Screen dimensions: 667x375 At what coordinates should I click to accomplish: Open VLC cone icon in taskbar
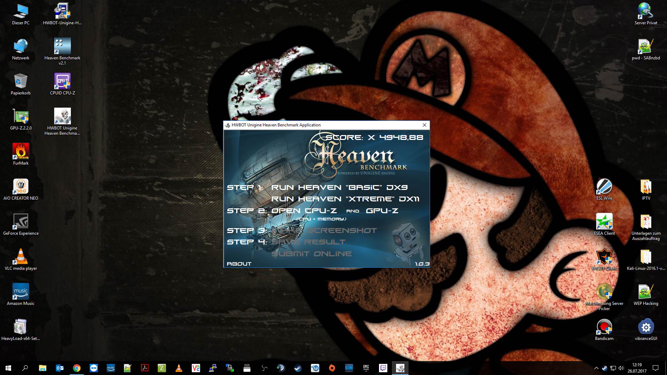tap(179, 368)
